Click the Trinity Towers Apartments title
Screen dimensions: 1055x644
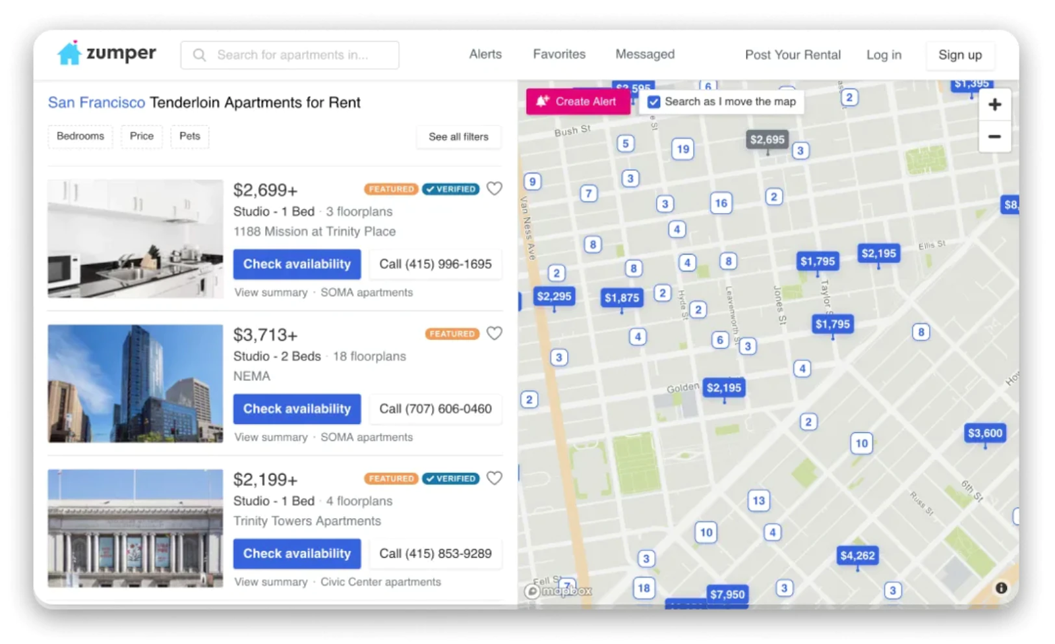coord(307,521)
